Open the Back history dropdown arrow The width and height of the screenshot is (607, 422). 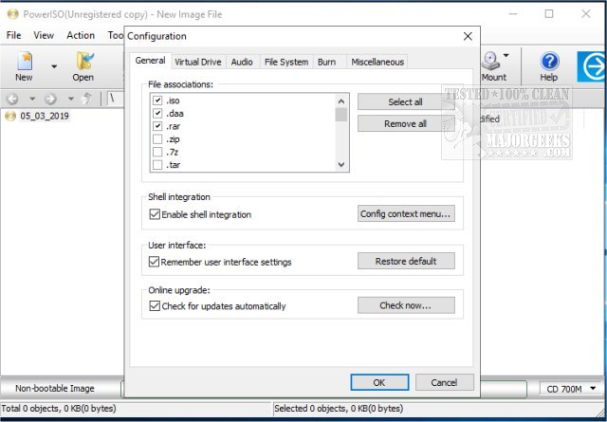[32, 99]
